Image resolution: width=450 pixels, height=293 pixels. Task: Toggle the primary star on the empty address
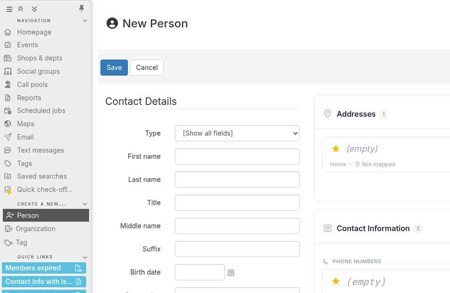(336, 149)
